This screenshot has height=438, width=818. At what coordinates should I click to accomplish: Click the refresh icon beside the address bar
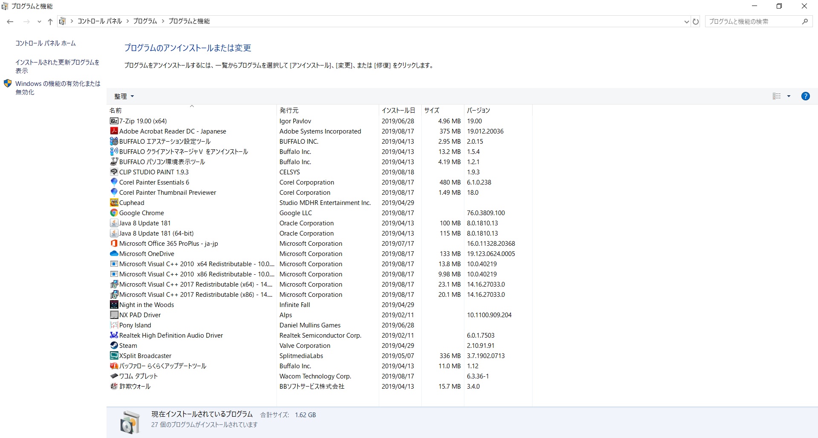click(696, 21)
